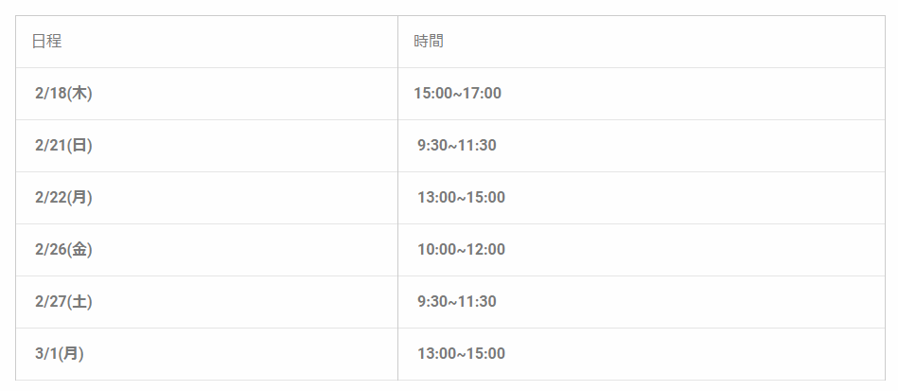Select the 15:00~17:00 time cell

coord(457,94)
